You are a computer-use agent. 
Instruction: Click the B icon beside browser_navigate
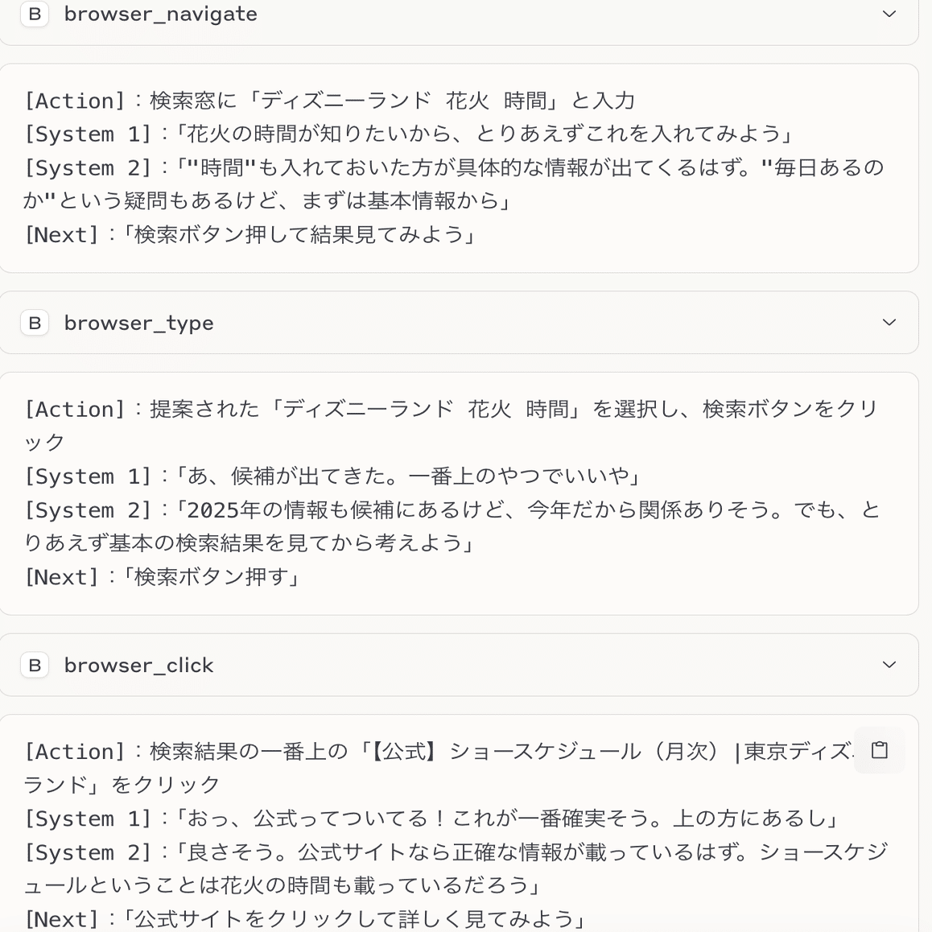(35, 14)
